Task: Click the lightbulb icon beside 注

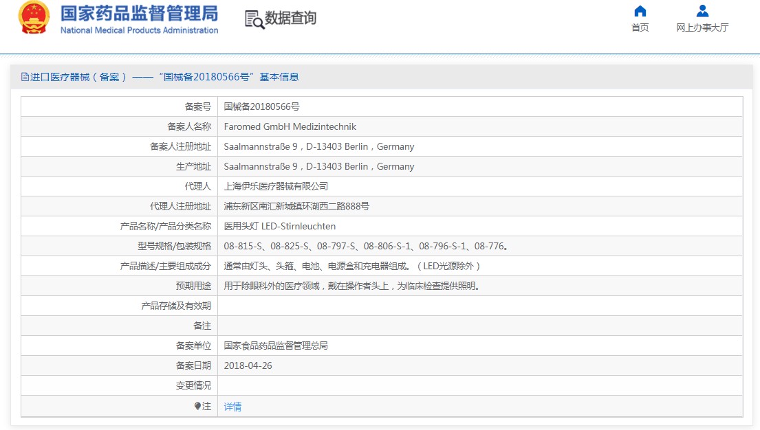Action: point(197,406)
